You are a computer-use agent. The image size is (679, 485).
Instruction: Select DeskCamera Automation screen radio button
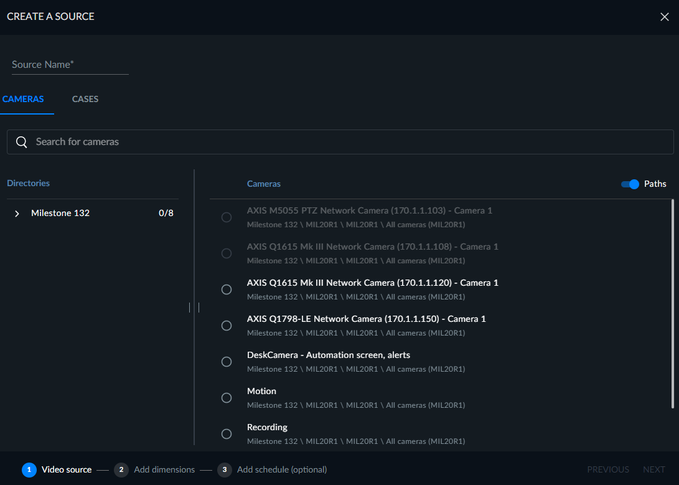coord(227,362)
